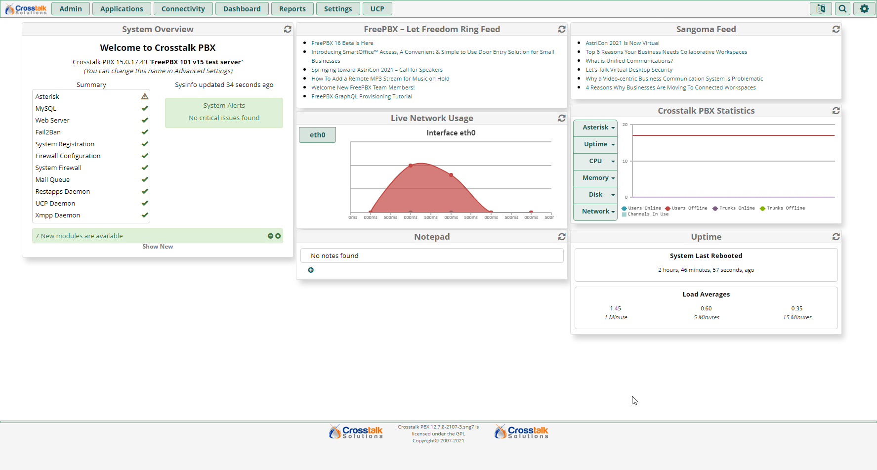This screenshot has height=470, width=877.
Task: Toggle Channels In Use legend series
Action: pos(645,214)
